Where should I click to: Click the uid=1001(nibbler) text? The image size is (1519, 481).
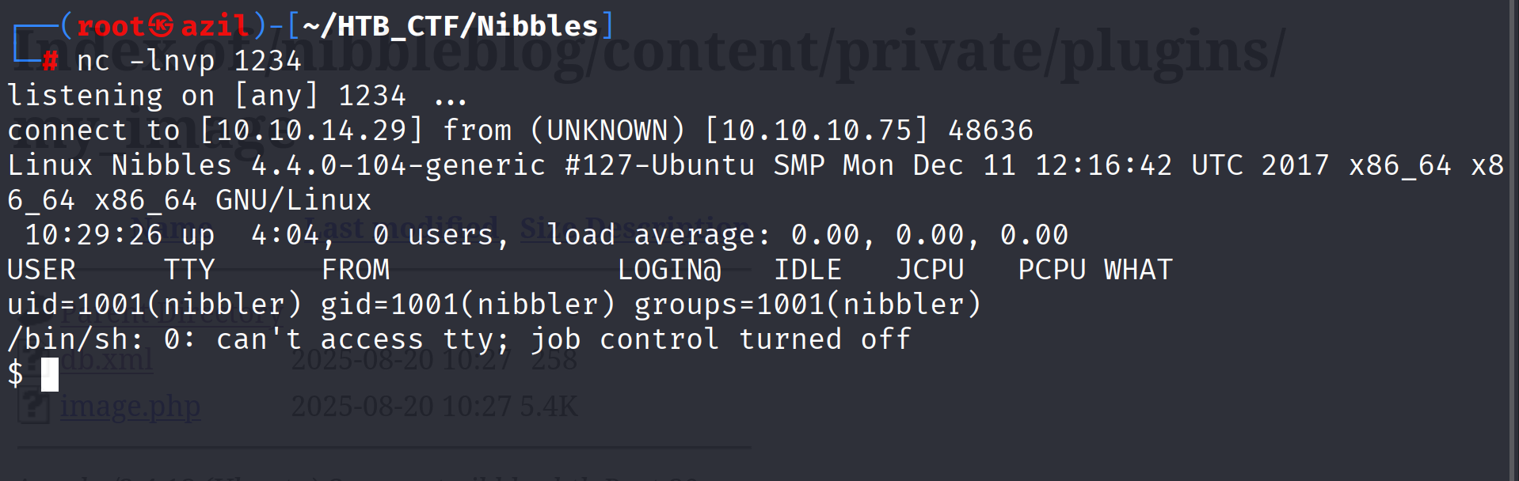point(154,305)
